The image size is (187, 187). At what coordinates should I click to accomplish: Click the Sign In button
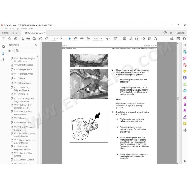coord(180,33)
